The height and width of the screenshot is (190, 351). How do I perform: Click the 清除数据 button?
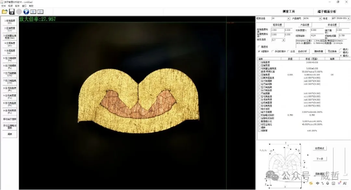pos(318,51)
